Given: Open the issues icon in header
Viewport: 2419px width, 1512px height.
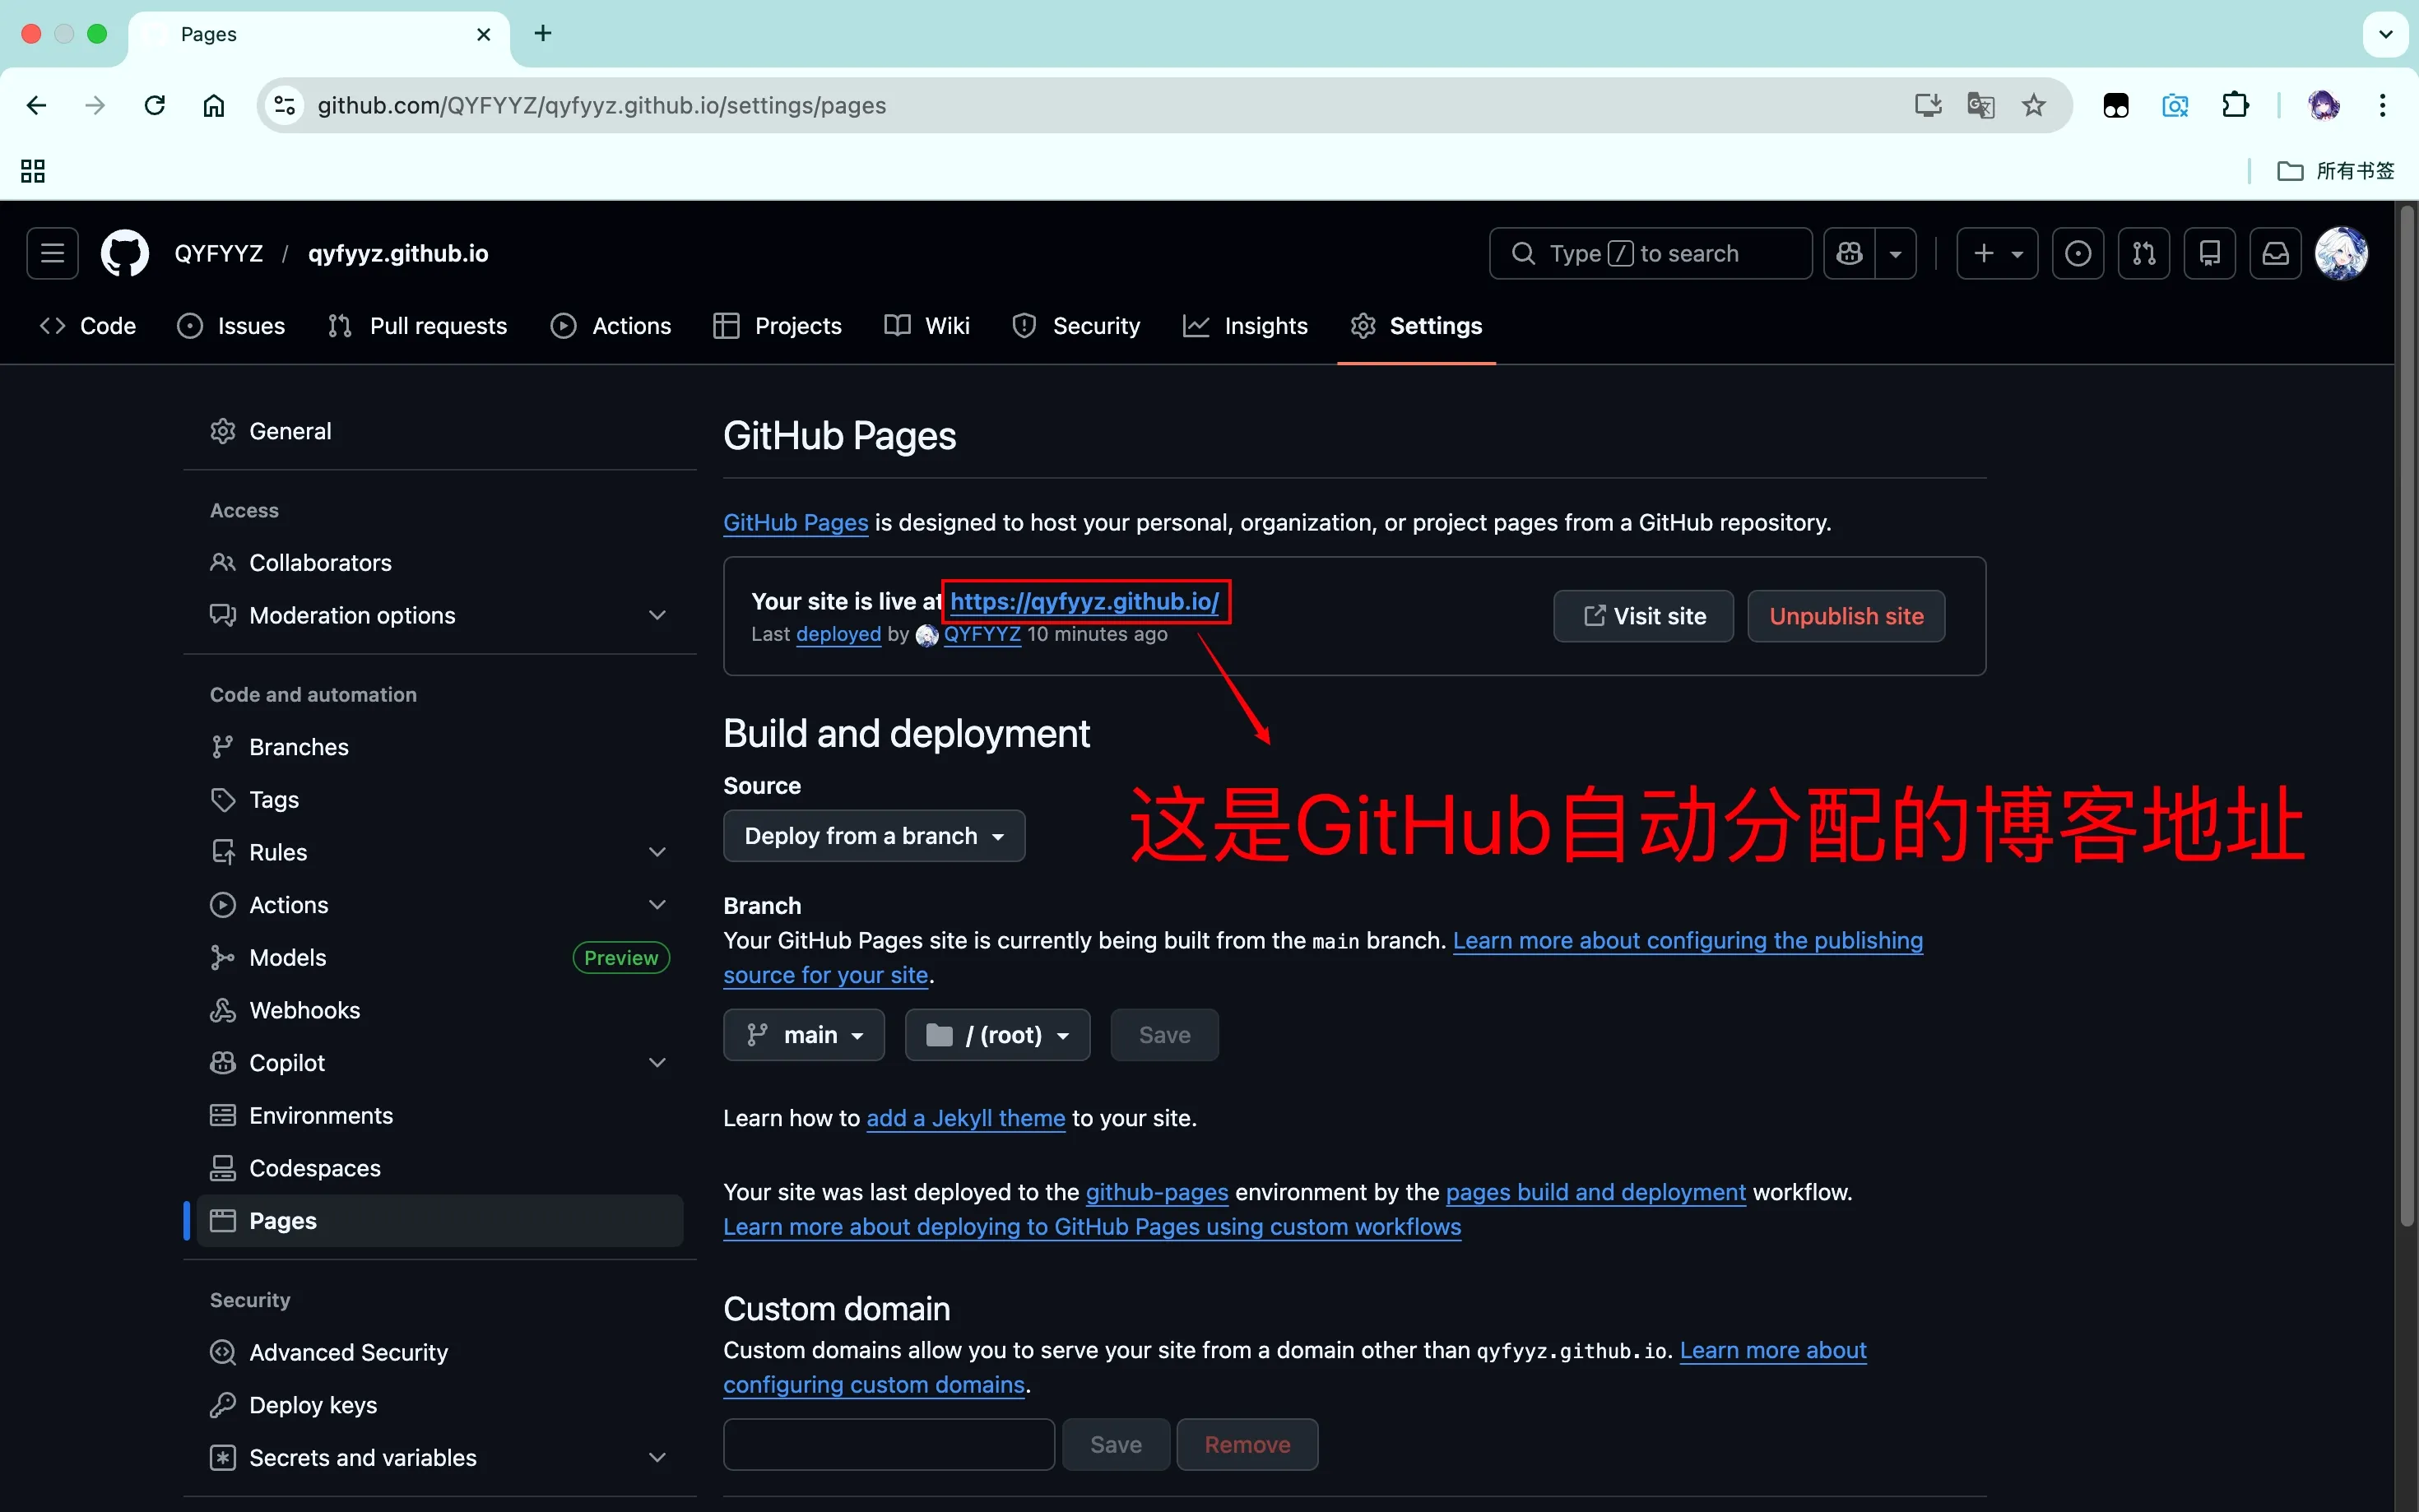Looking at the screenshot, I should click(2078, 253).
